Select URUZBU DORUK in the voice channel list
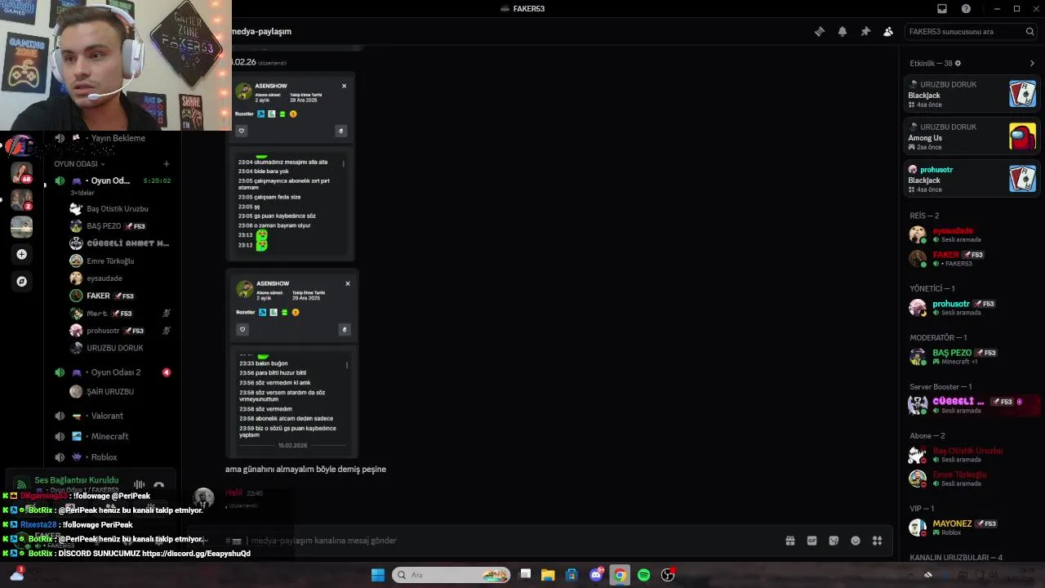Image resolution: width=1045 pixels, height=588 pixels. (120, 348)
